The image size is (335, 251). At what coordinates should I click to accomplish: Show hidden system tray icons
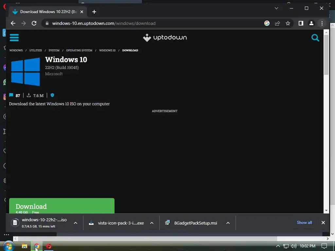tap(278, 246)
